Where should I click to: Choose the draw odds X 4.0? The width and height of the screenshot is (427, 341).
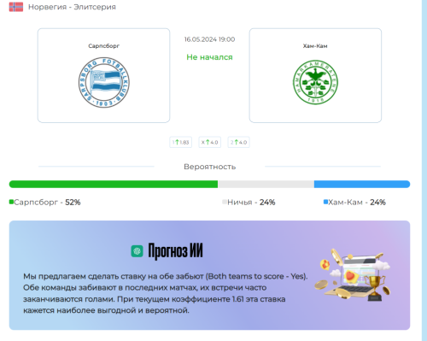(210, 142)
